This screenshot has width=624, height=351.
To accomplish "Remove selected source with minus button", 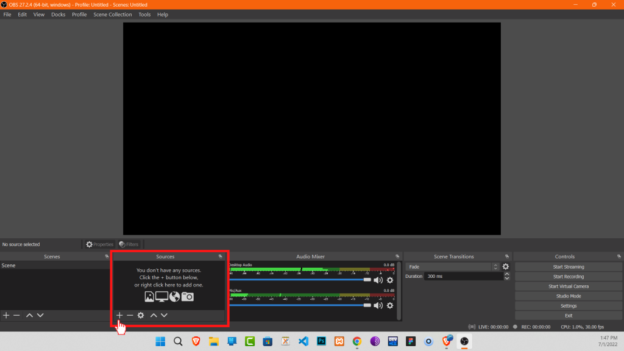I will point(130,315).
